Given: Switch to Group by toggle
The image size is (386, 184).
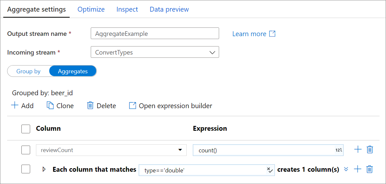Looking at the screenshot, I should pos(29,71).
